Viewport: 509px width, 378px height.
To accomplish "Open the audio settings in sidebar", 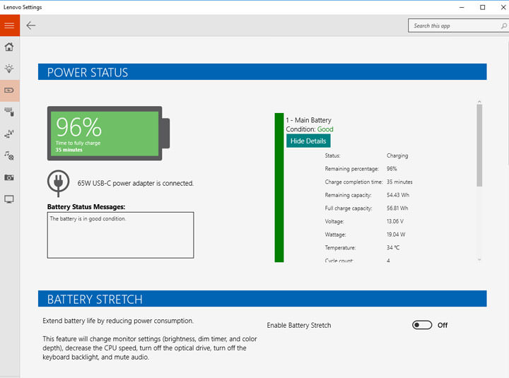I will pos(9,155).
